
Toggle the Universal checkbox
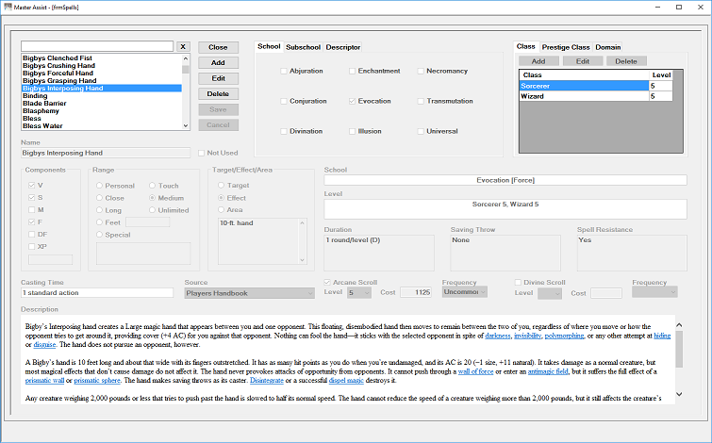click(x=421, y=131)
